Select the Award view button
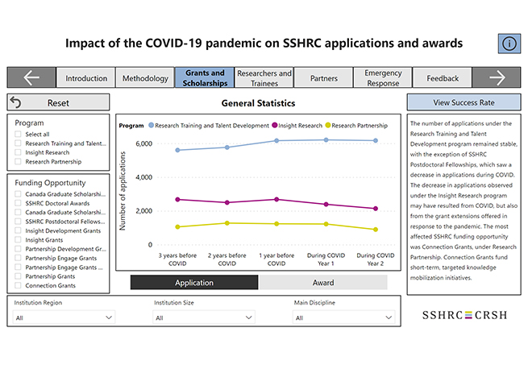Screen dimensions: 528x365 323,283
